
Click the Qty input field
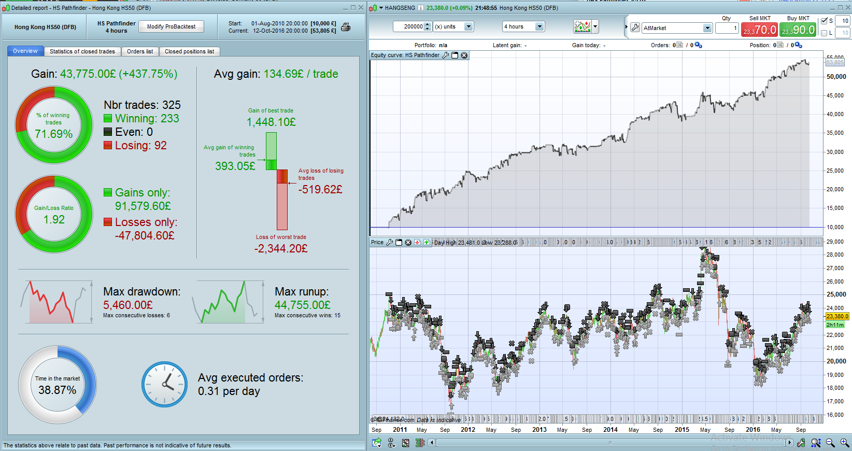click(x=727, y=28)
